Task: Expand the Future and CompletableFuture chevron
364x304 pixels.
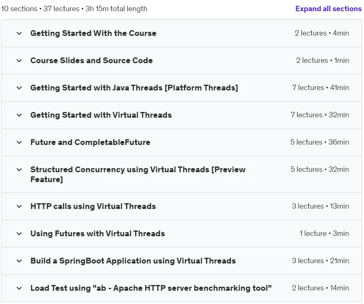Action: click(19, 142)
